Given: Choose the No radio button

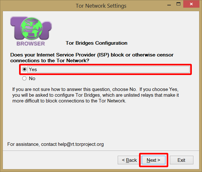Looking at the screenshot, I should click(x=24, y=78).
